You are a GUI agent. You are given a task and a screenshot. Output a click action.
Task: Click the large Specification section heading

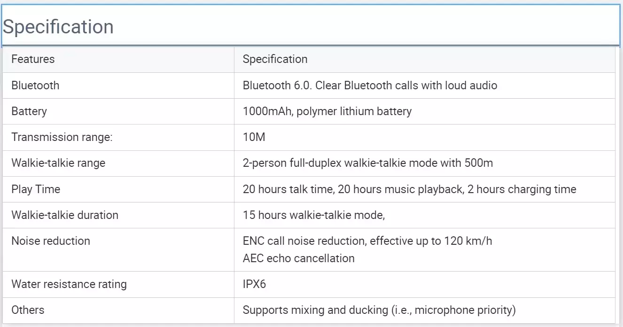click(x=58, y=27)
